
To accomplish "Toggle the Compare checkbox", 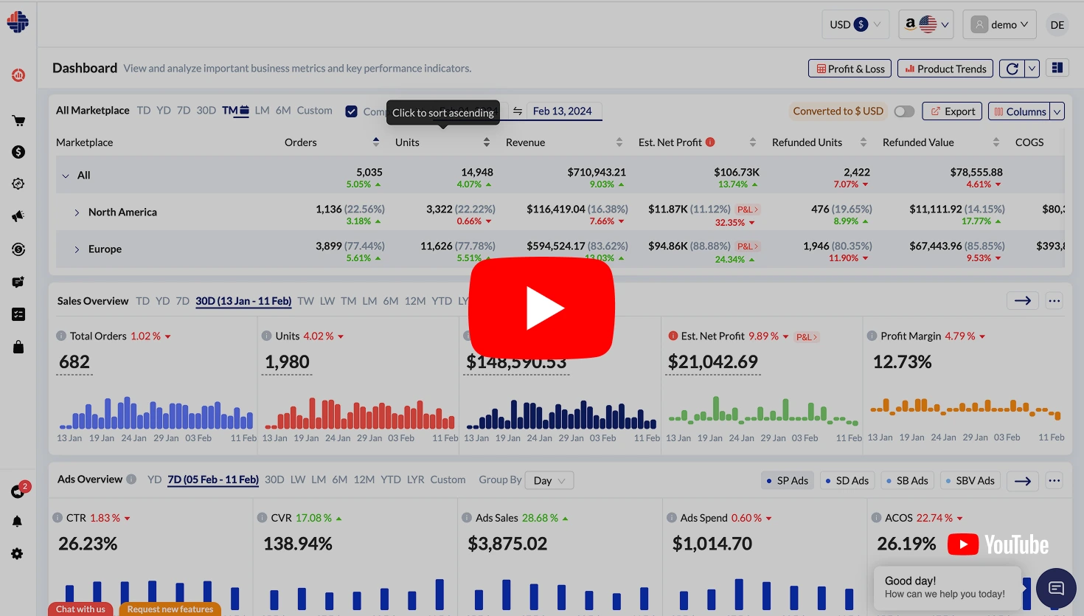I will pos(352,111).
